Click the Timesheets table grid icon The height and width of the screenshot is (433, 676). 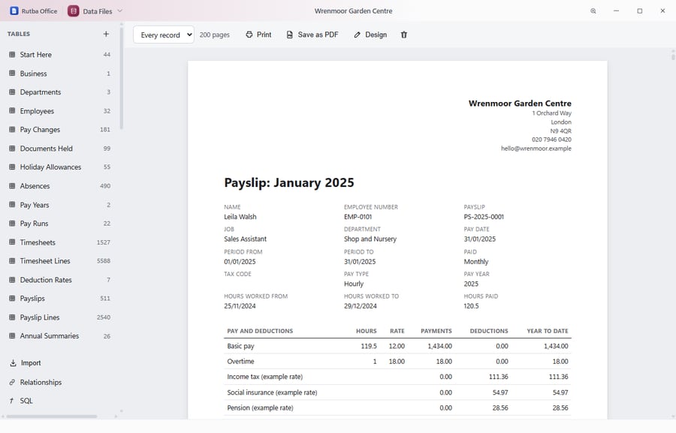(12, 242)
